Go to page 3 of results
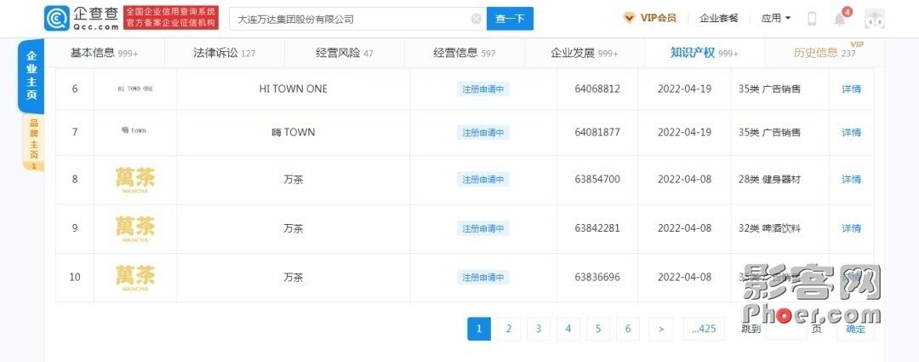919x362 pixels. [x=539, y=329]
